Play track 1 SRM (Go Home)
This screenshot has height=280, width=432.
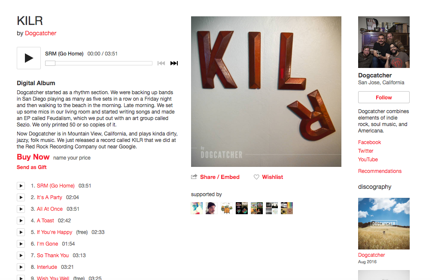coord(21,186)
